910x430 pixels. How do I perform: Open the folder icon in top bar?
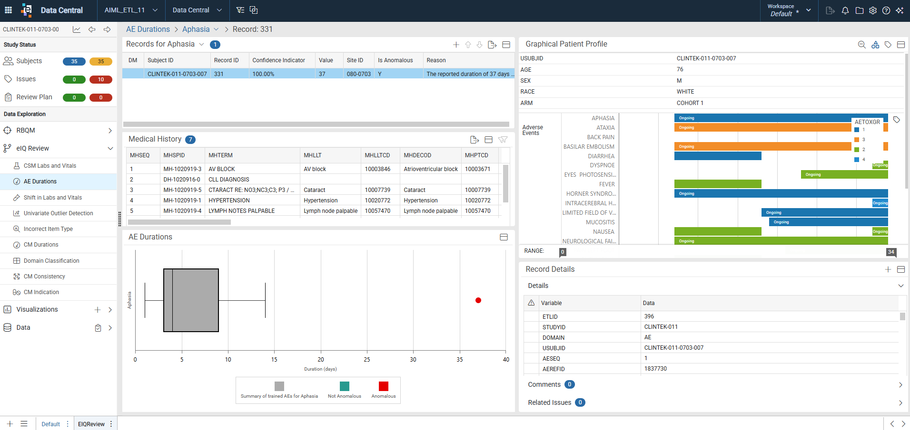tap(860, 10)
